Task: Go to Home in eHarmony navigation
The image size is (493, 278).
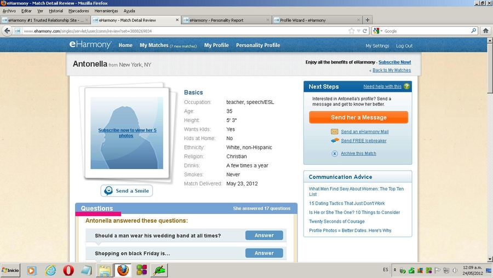Action: point(125,45)
